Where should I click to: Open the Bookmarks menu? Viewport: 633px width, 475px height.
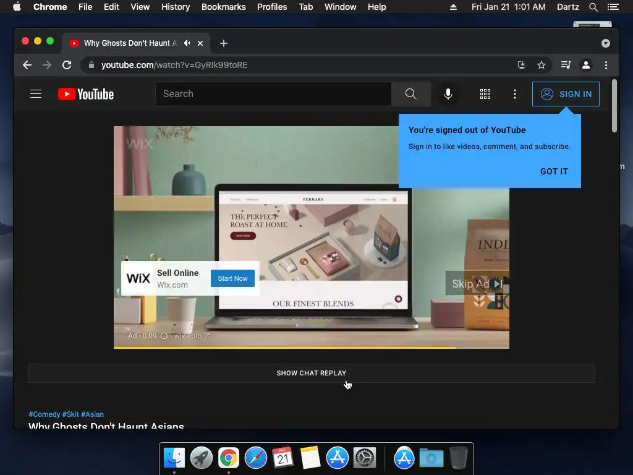click(x=224, y=7)
